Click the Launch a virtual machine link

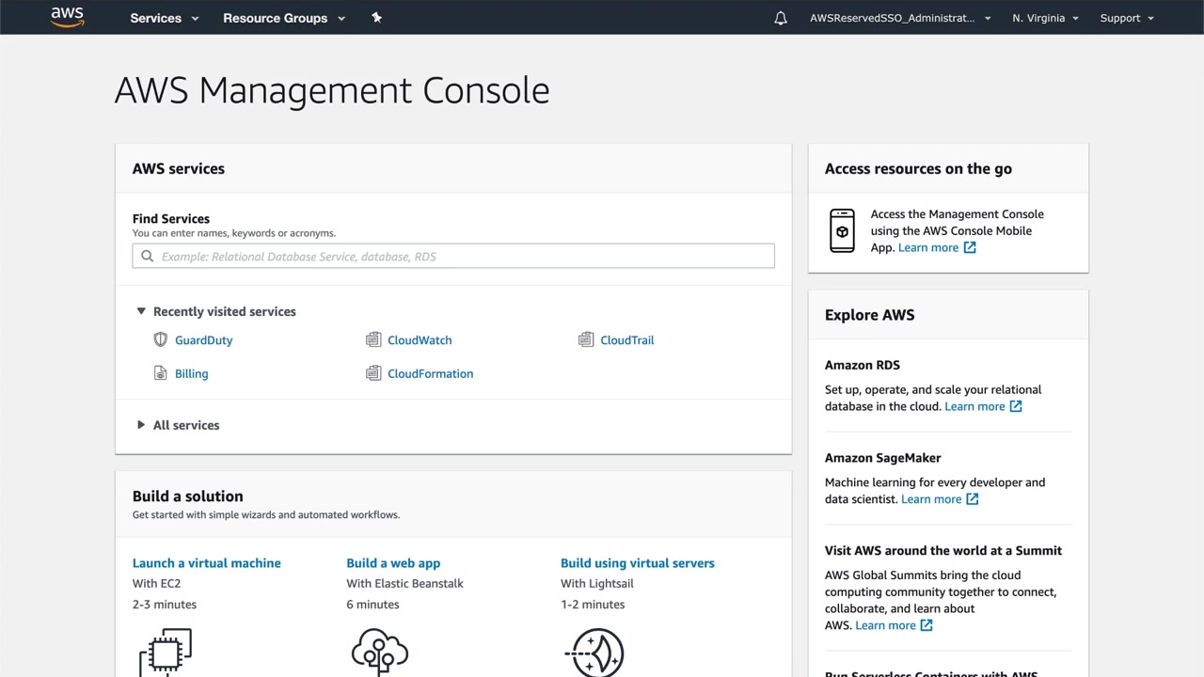coord(207,563)
